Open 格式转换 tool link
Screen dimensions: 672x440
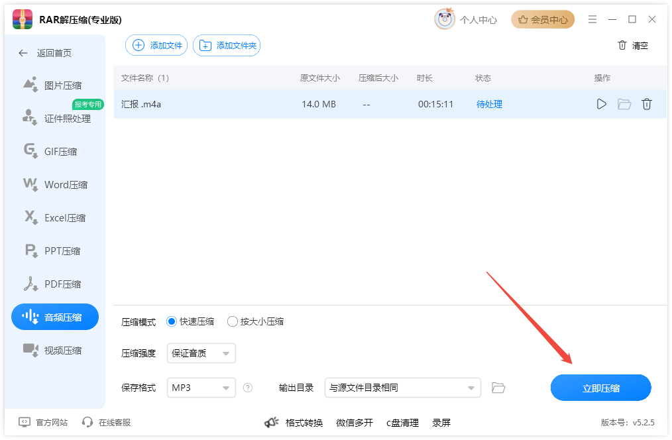pyautogui.click(x=304, y=423)
